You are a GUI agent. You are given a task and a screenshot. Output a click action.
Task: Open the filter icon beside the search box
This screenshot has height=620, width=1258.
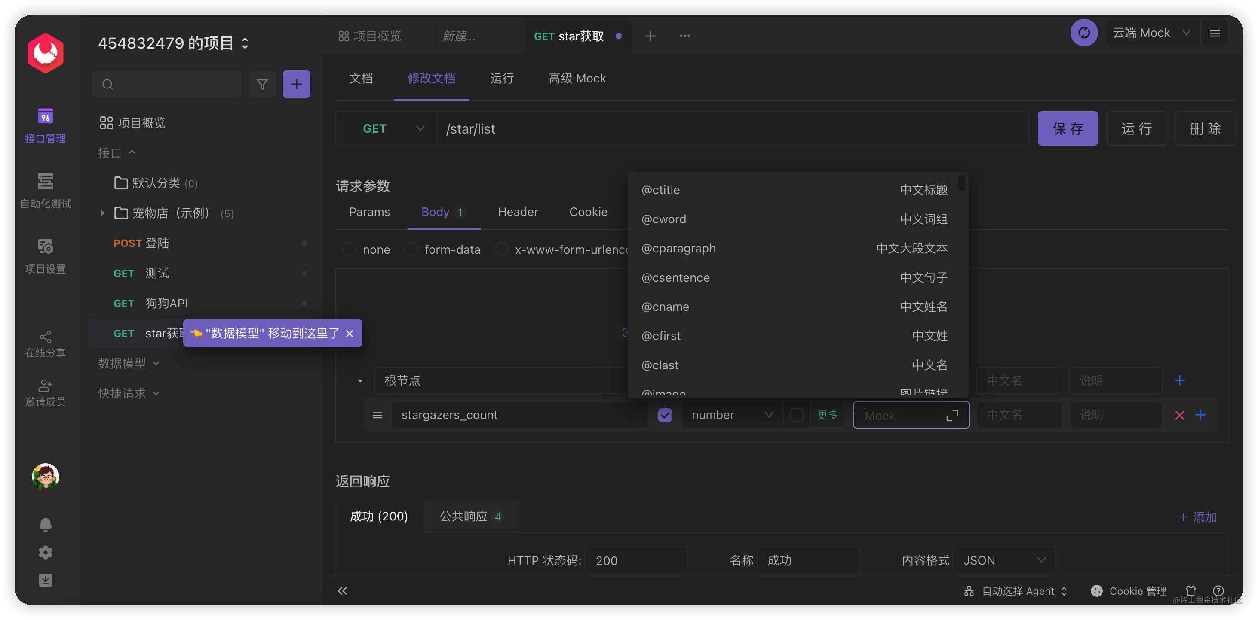pyautogui.click(x=262, y=84)
